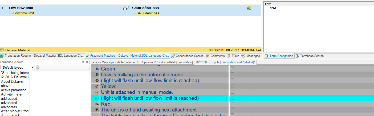Viewport: 374px width, 116px height.
Task: Click the fragment match type icon
Action: pos(126,8)
